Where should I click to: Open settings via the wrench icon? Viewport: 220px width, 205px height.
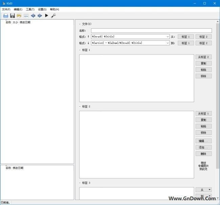click(53, 16)
